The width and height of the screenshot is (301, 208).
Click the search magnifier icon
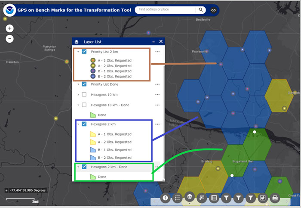pyautogui.click(x=201, y=10)
